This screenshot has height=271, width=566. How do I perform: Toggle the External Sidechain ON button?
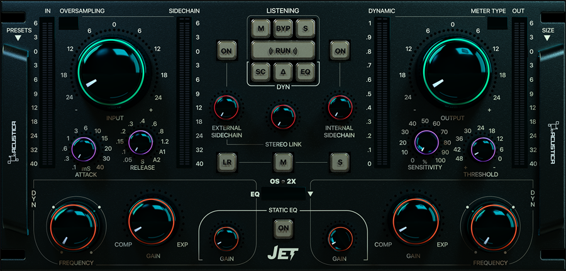point(226,51)
